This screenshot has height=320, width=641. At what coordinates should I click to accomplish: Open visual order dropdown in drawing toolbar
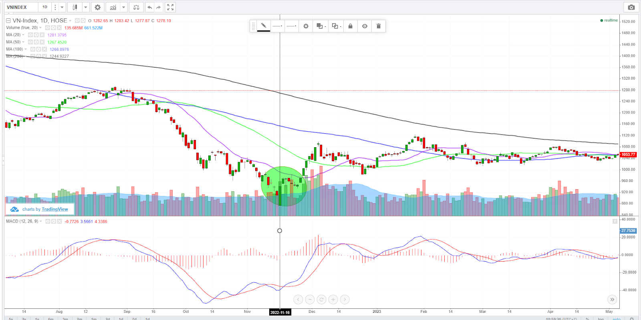(321, 26)
